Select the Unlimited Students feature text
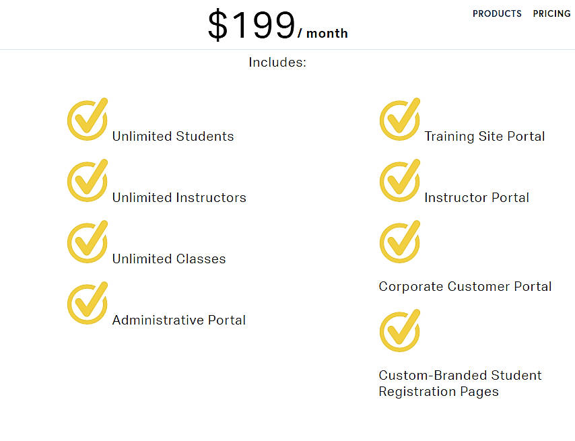The width and height of the screenshot is (575, 441). pos(172,136)
